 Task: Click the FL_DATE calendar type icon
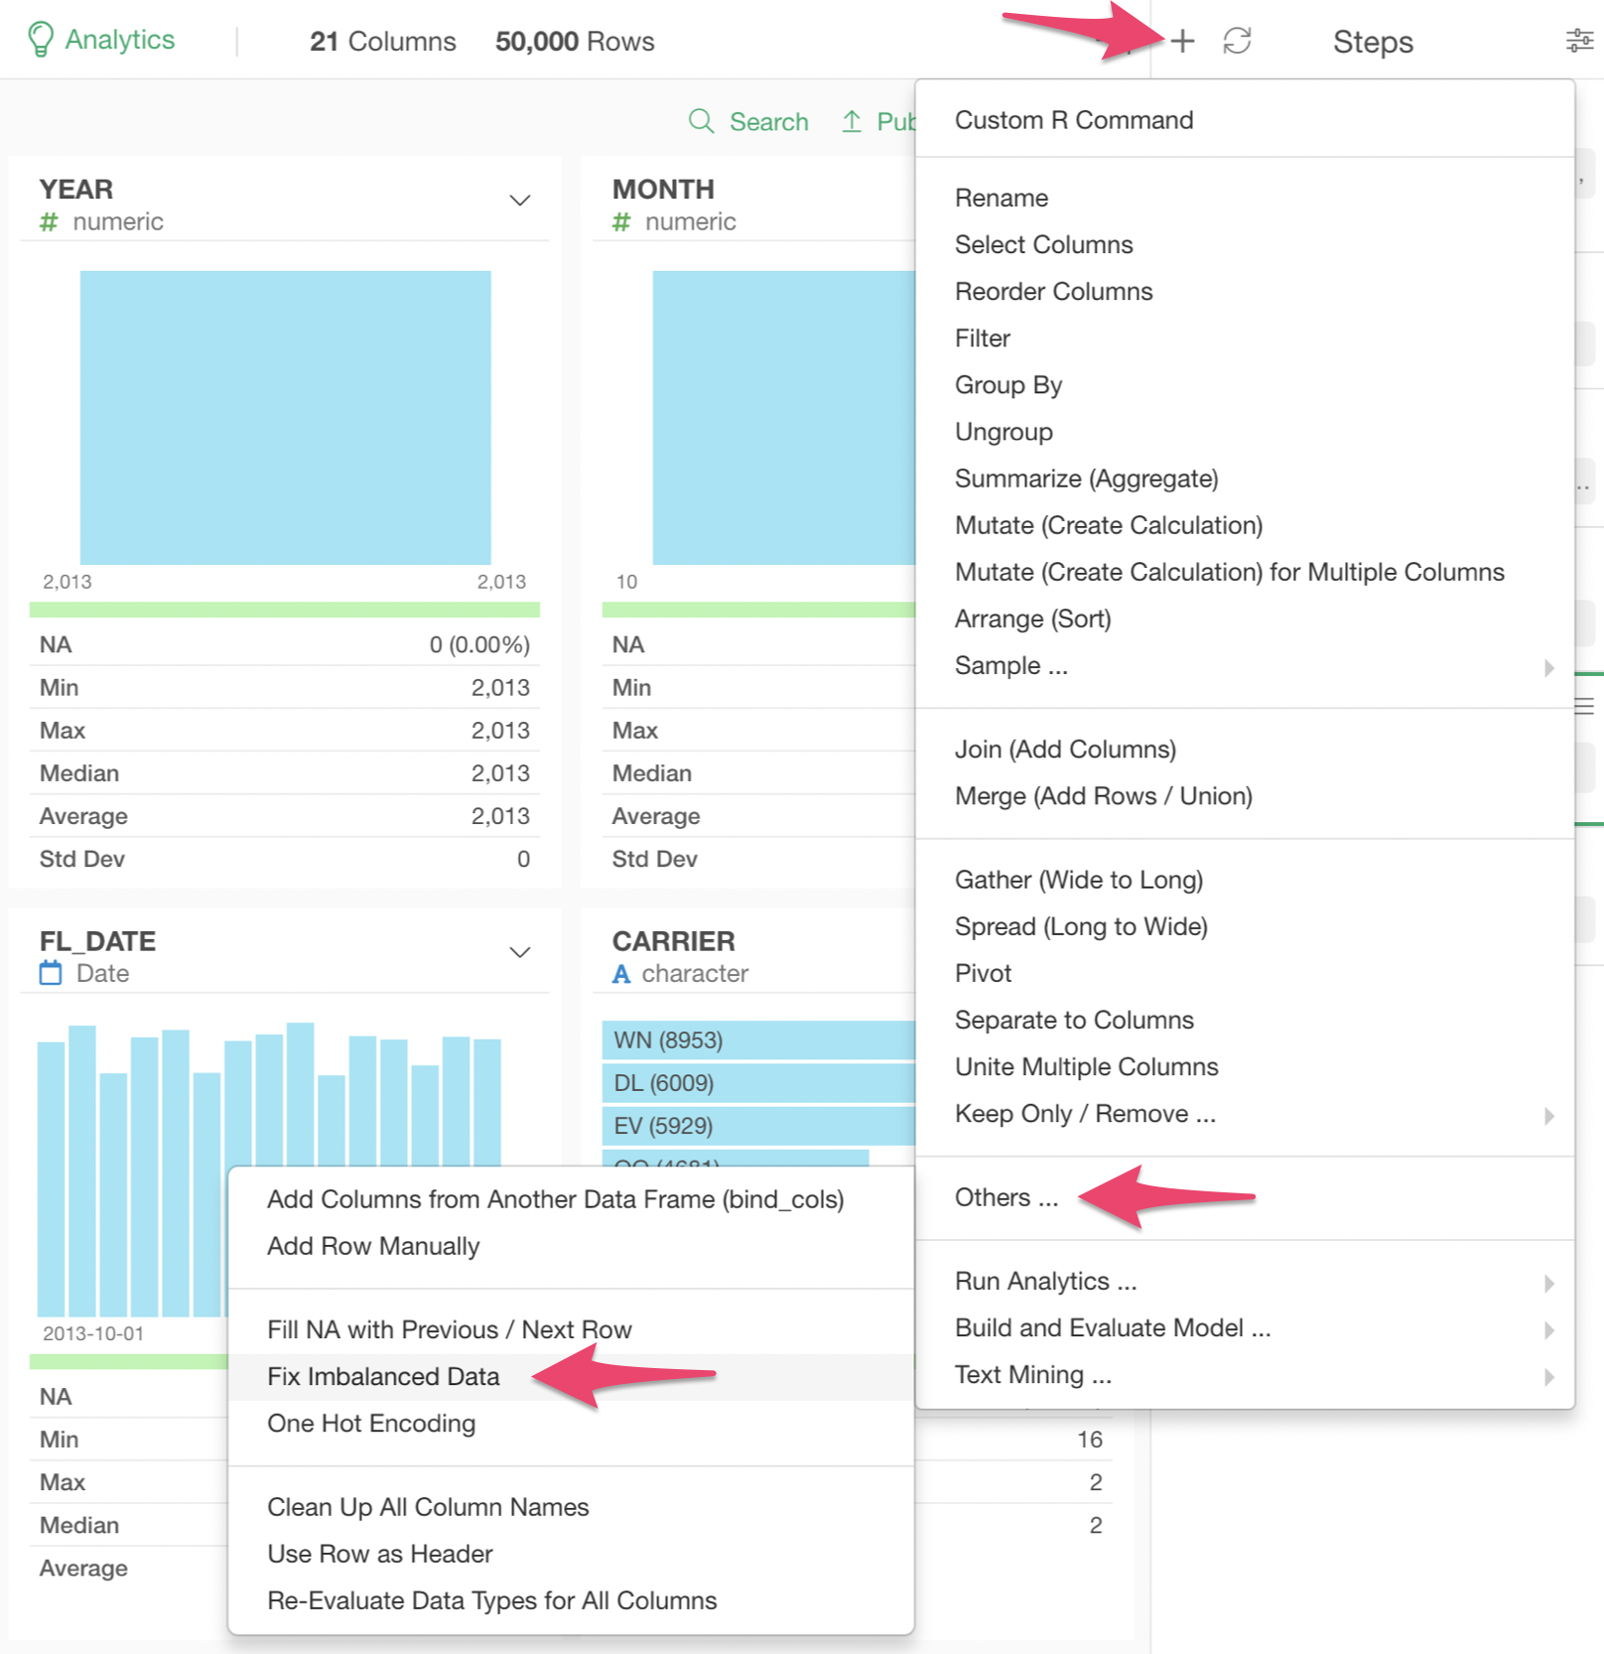(x=51, y=973)
